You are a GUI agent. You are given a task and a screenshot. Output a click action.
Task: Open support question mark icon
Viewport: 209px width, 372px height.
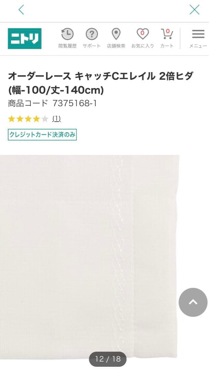[x=91, y=34]
